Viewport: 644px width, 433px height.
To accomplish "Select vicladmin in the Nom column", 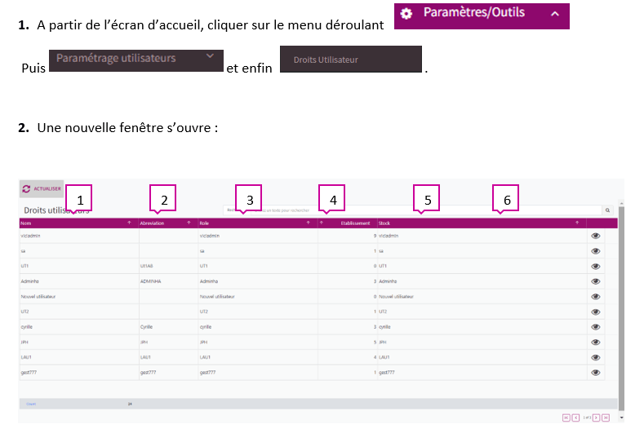I will [x=30, y=236].
